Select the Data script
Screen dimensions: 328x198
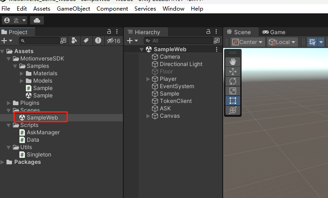29,140
